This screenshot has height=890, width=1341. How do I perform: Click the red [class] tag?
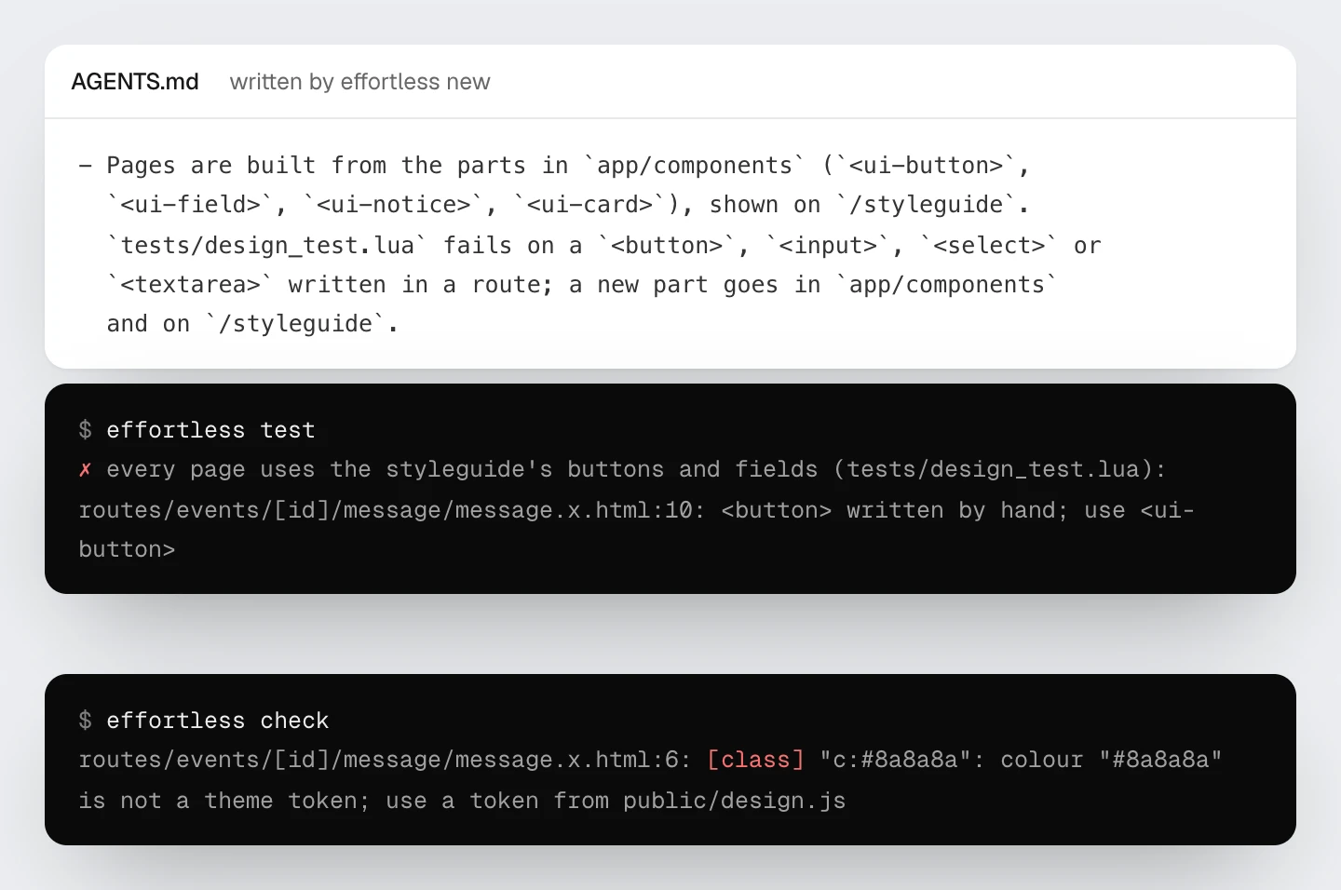click(x=755, y=760)
